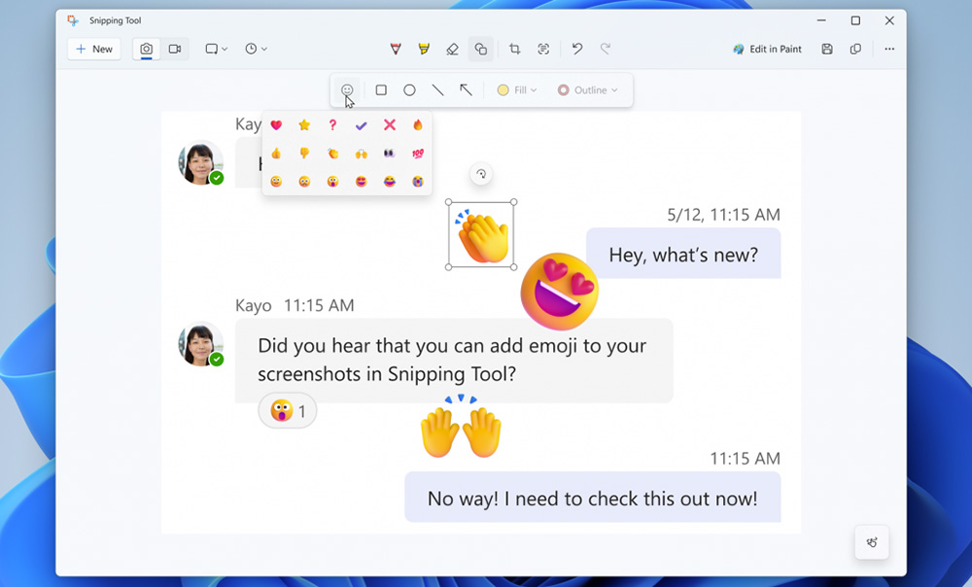Open the See more ellipsis menu

[x=889, y=49]
